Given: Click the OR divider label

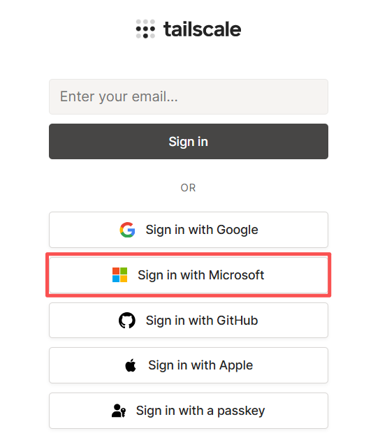Looking at the screenshot, I should click(x=188, y=188).
